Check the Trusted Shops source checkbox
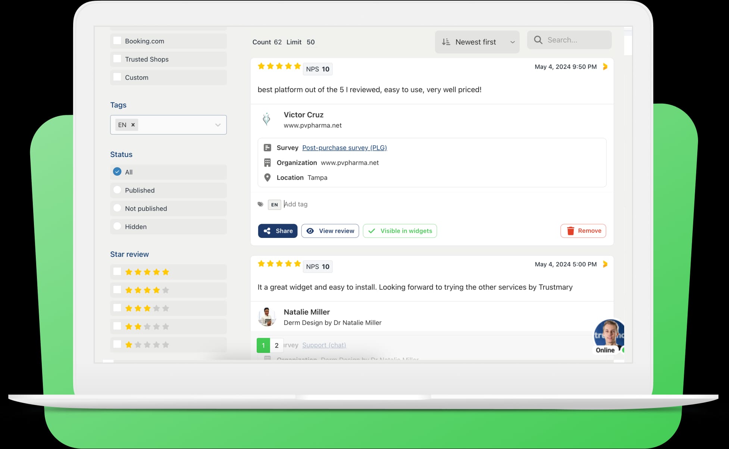 tap(117, 59)
